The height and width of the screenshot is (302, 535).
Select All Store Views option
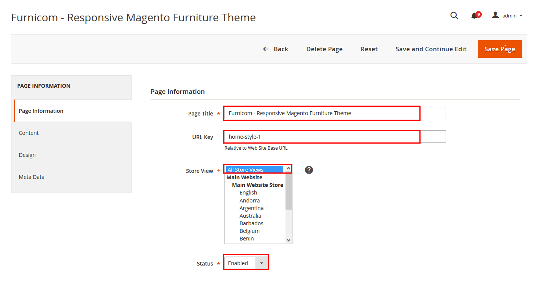pos(255,170)
